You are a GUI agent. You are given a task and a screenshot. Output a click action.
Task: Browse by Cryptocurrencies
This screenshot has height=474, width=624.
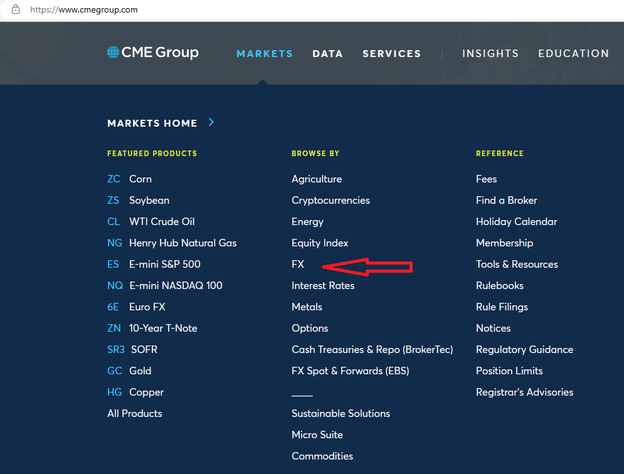pos(331,201)
